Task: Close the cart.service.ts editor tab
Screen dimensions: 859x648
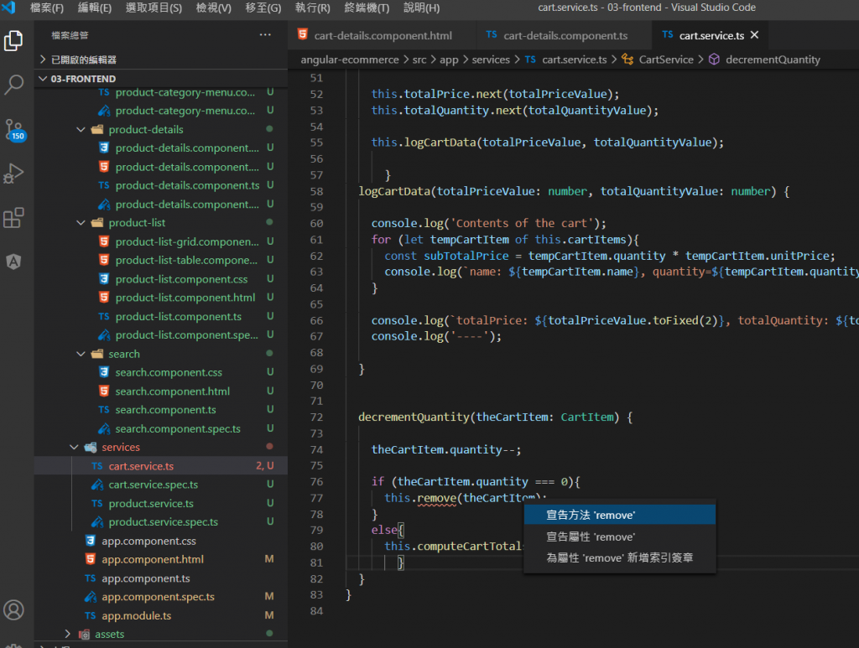Action: click(754, 35)
